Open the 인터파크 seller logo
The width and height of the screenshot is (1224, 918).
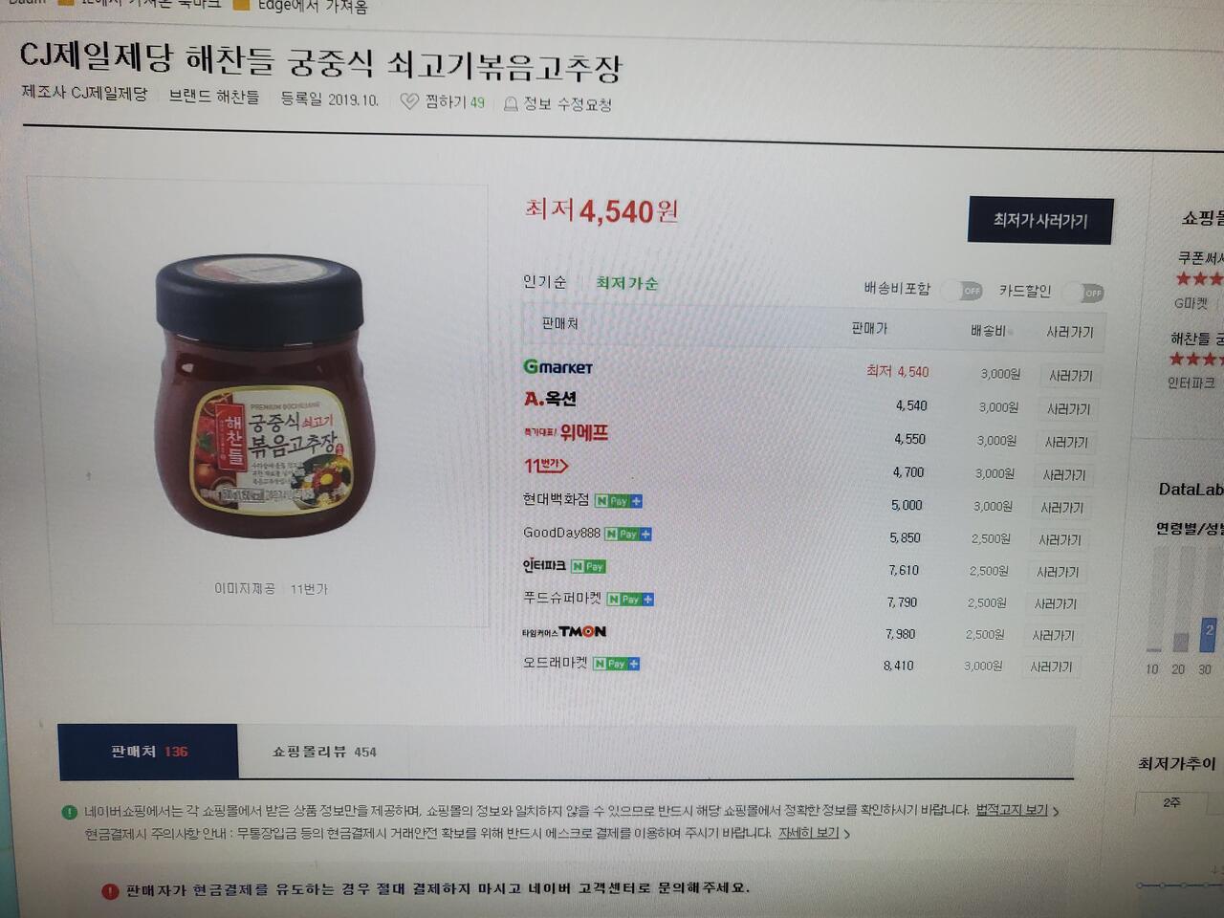pos(543,566)
